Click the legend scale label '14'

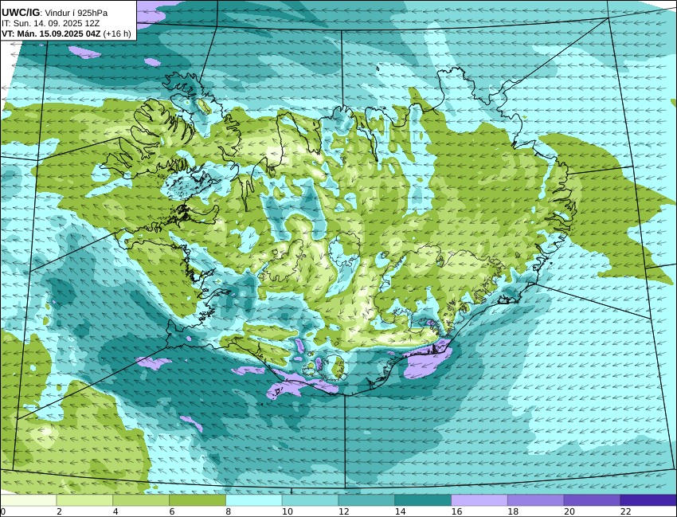[400, 511]
